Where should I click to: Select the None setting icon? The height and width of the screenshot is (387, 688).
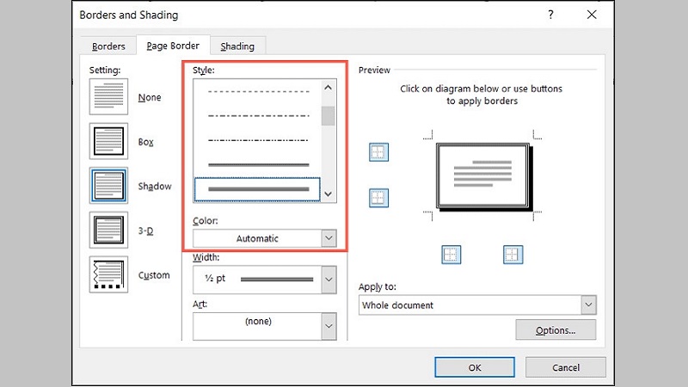tap(108, 96)
